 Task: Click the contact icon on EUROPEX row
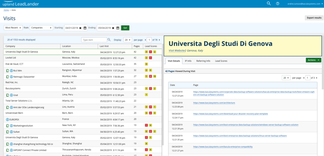(x=8, y=120)
